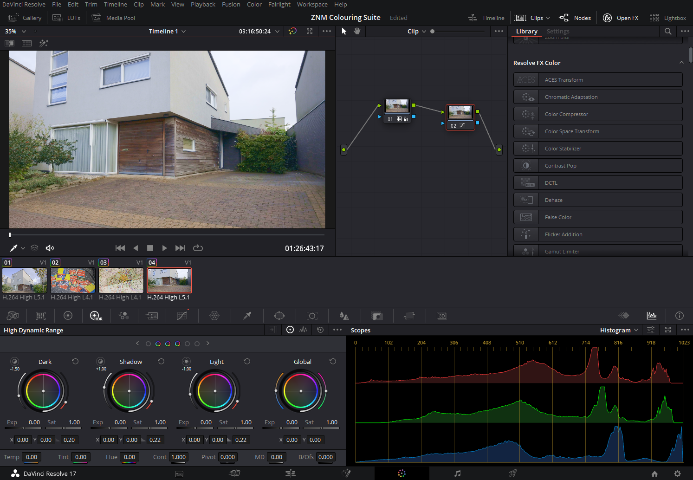The width and height of the screenshot is (693, 480).
Task: Open the Clips dropdown arrow
Action: [x=548, y=18]
